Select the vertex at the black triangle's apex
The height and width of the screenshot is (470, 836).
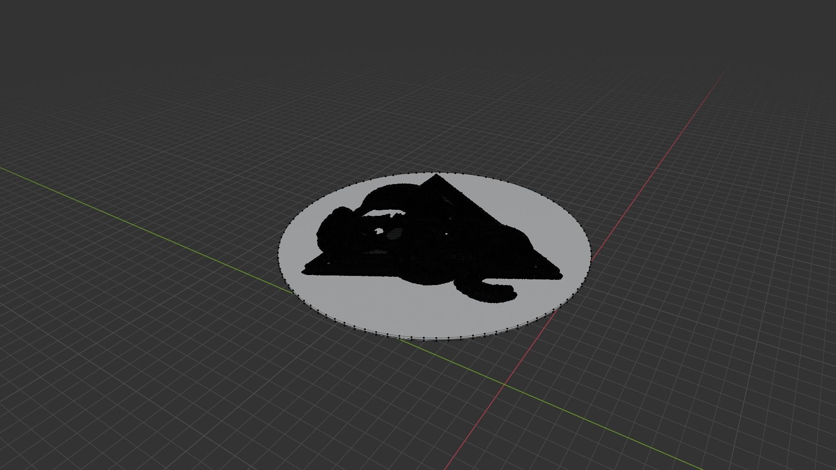437,175
